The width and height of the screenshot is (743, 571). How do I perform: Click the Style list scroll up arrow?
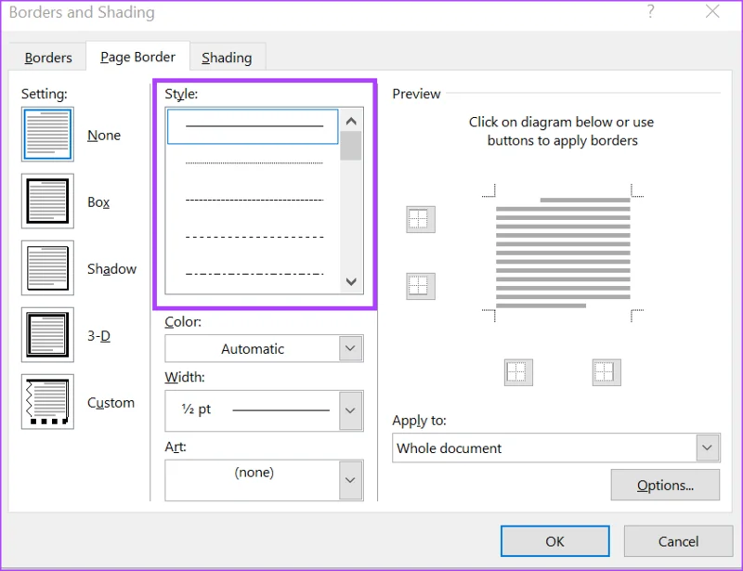(351, 121)
